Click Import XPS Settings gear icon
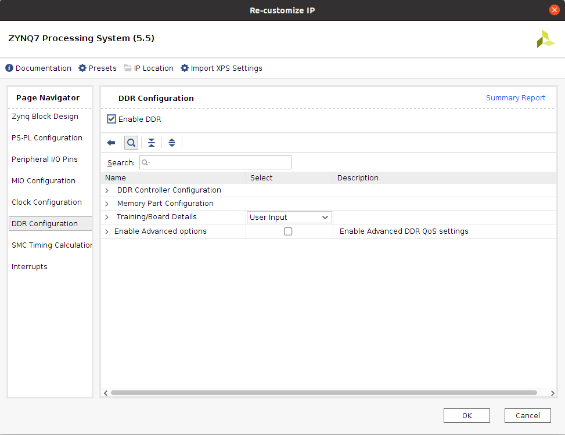565x435 pixels. (x=185, y=68)
